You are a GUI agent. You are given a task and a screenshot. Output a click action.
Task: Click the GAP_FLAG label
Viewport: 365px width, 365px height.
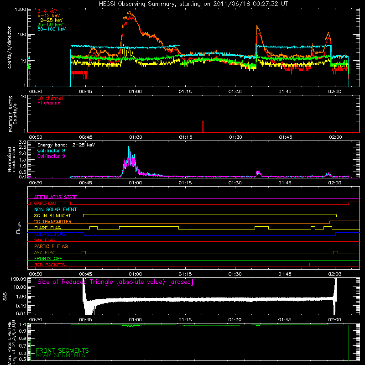click(45, 203)
